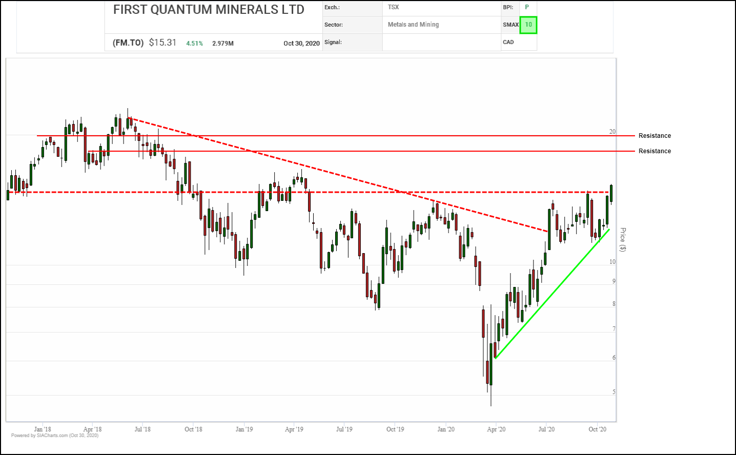This screenshot has width=736, height=455.
Task: Click the Price ($) axis label
Action: pyautogui.click(x=623, y=239)
